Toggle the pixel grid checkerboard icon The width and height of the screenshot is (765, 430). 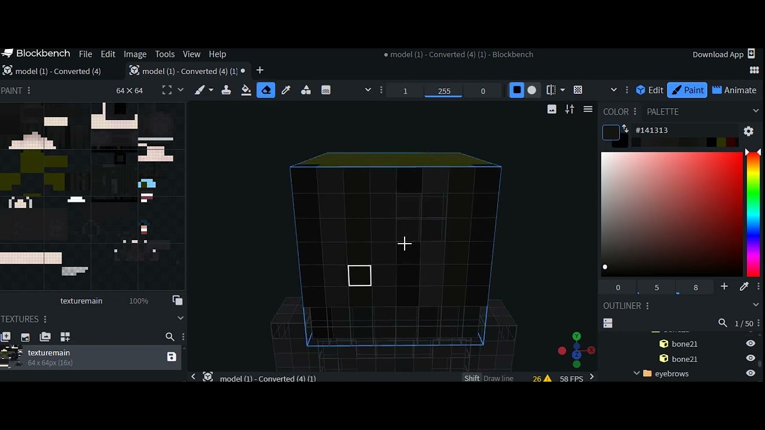tap(578, 90)
